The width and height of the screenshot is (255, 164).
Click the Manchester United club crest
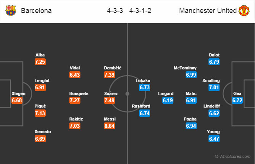click(244, 10)
